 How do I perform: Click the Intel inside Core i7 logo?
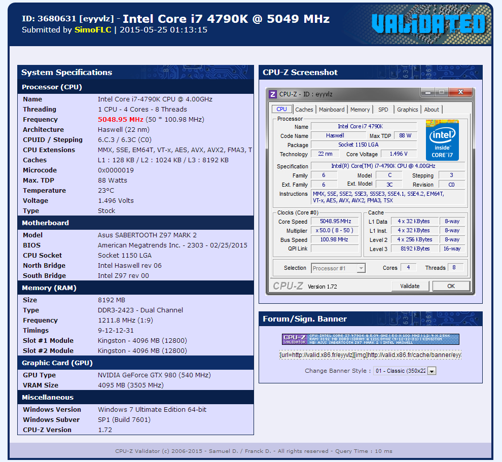click(x=442, y=140)
